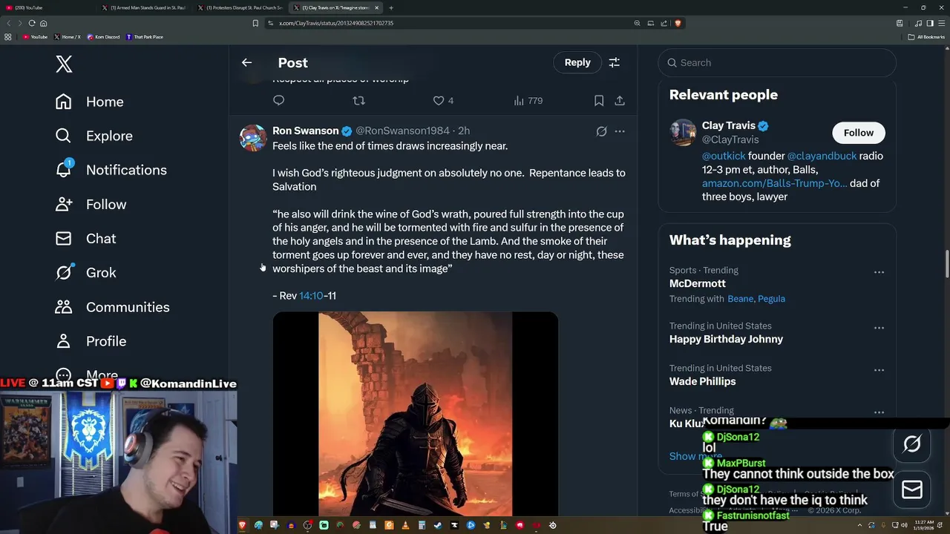Open the Wade Phillips trending topic
The image size is (950, 534).
tap(702, 381)
